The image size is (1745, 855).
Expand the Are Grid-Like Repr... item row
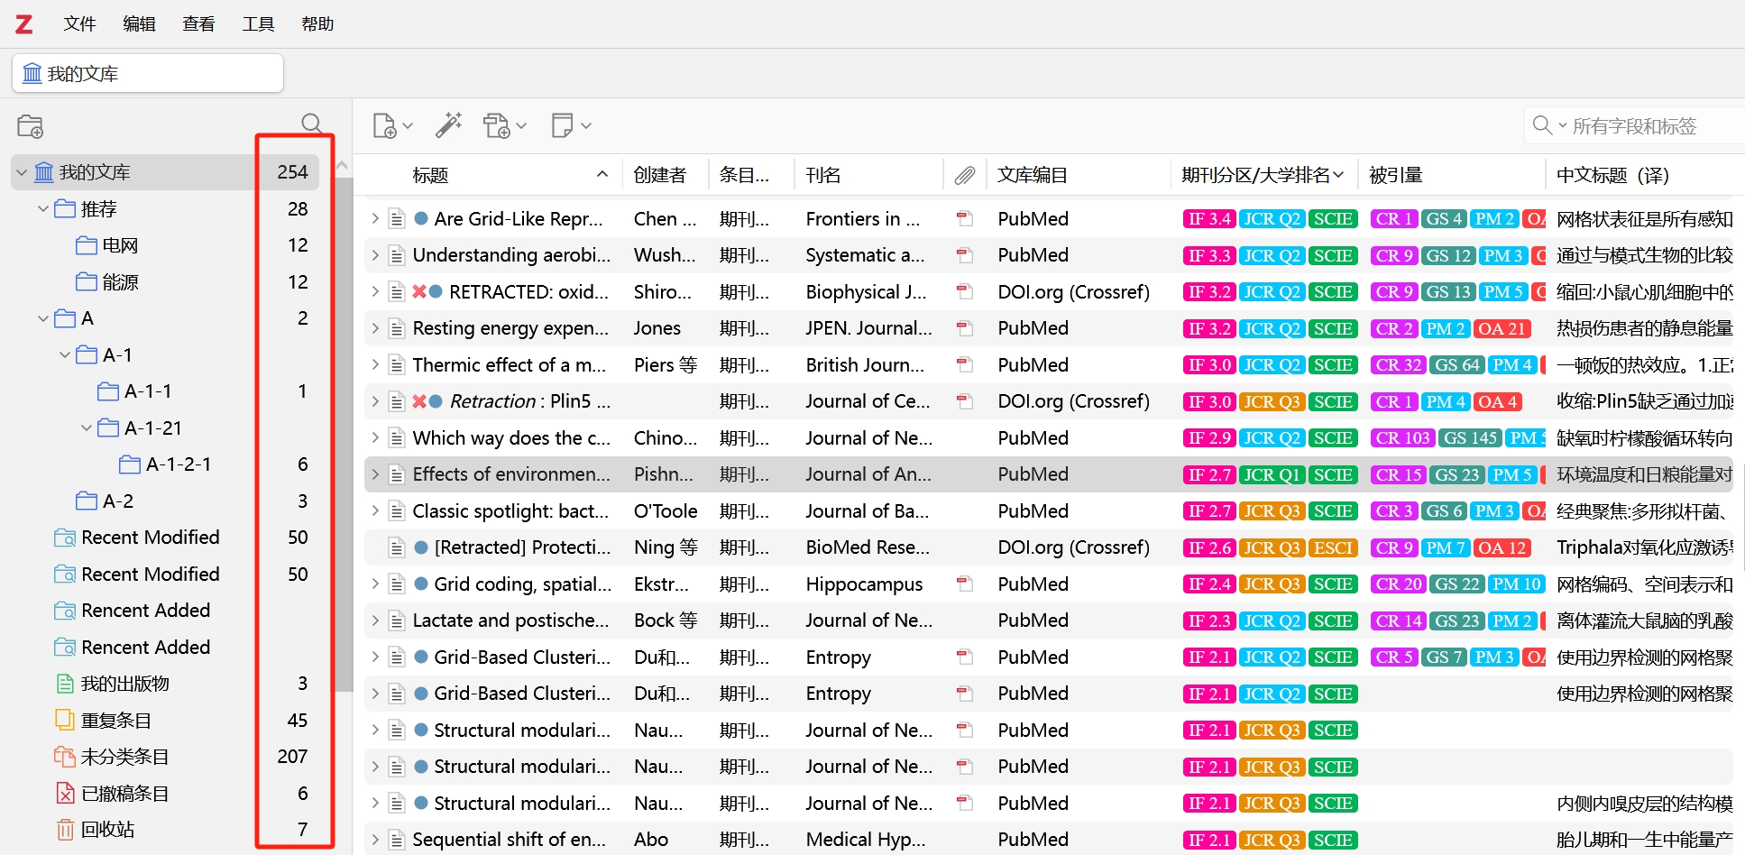375,218
